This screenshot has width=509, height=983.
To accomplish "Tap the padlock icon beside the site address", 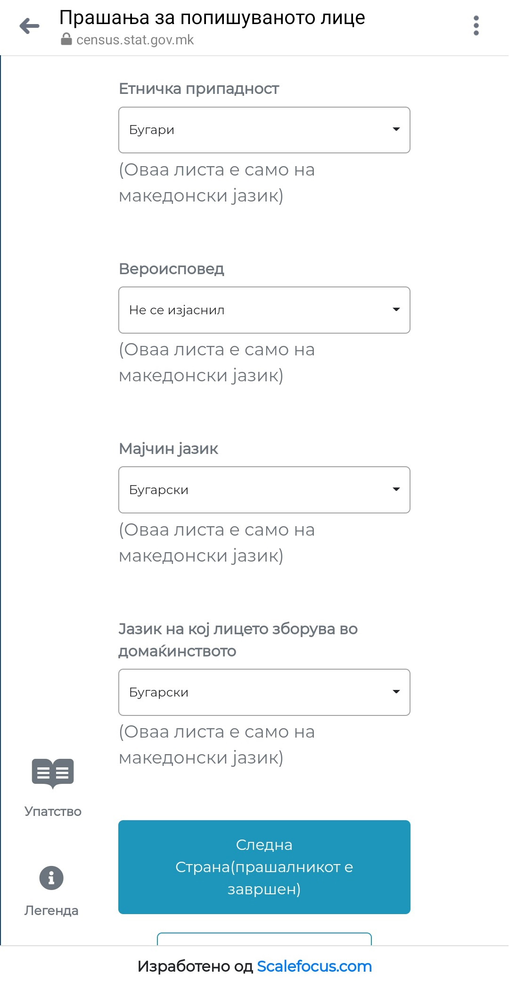I will pos(66,40).
